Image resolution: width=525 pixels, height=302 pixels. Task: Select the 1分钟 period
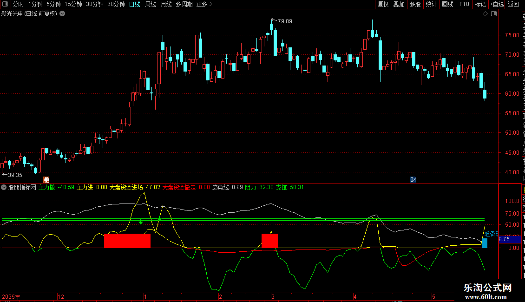coord(35,4)
